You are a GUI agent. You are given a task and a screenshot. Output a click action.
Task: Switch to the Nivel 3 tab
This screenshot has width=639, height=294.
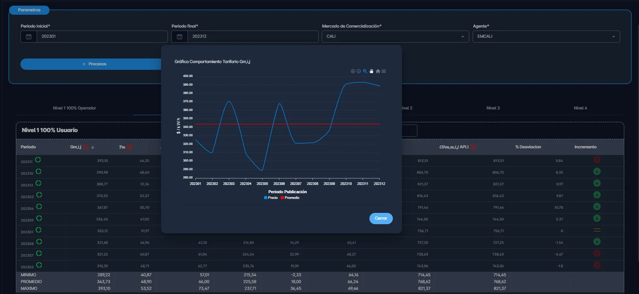tap(493, 108)
